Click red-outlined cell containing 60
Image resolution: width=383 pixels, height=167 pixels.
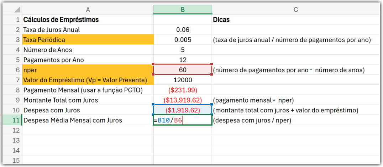(183, 70)
